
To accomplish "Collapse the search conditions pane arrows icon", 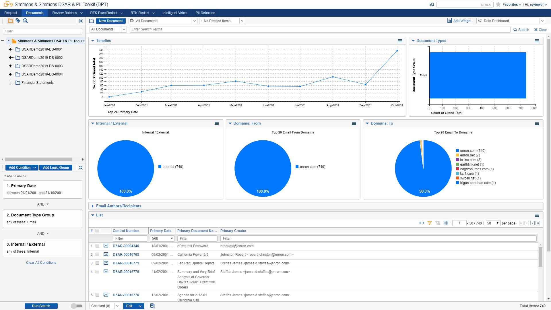I will click(81, 168).
